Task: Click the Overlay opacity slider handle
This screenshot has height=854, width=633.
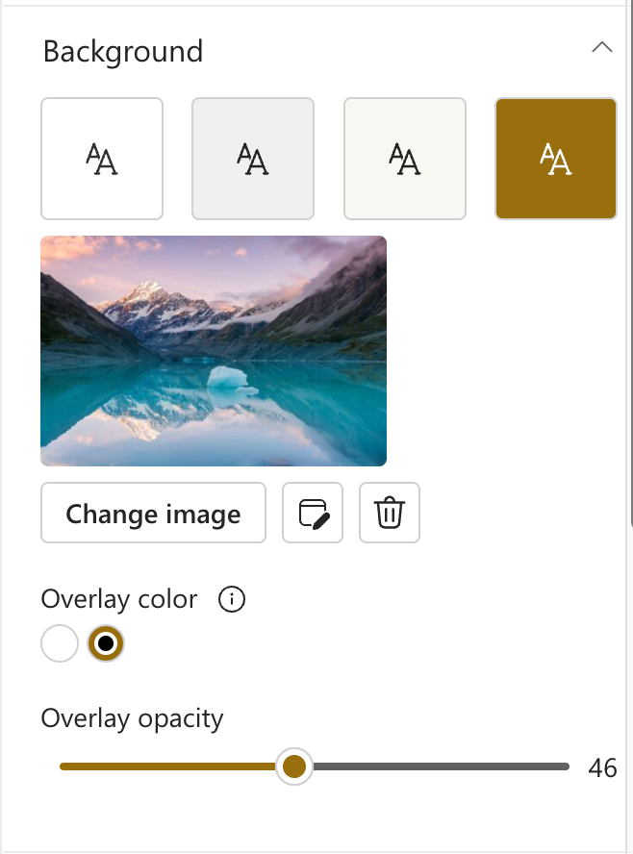Action: pos(294,766)
